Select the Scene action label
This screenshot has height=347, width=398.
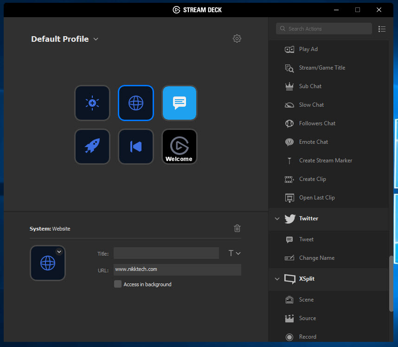306,300
